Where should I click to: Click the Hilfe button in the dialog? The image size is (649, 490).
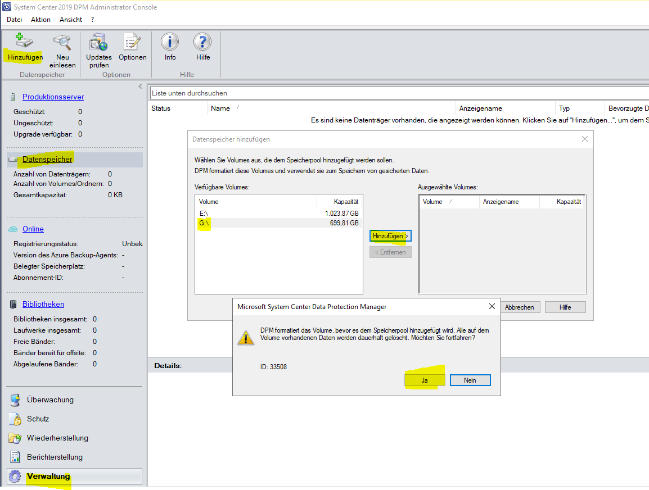tap(565, 307)
